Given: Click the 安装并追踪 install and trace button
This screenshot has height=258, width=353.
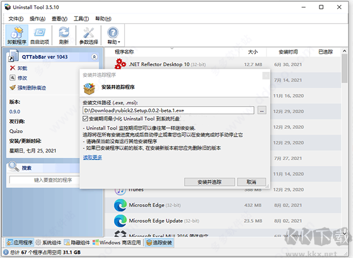Looking at the screenshot, I should pos(209,182).
